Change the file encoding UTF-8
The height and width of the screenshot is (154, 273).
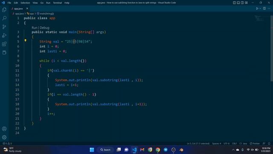pos(227,144)
